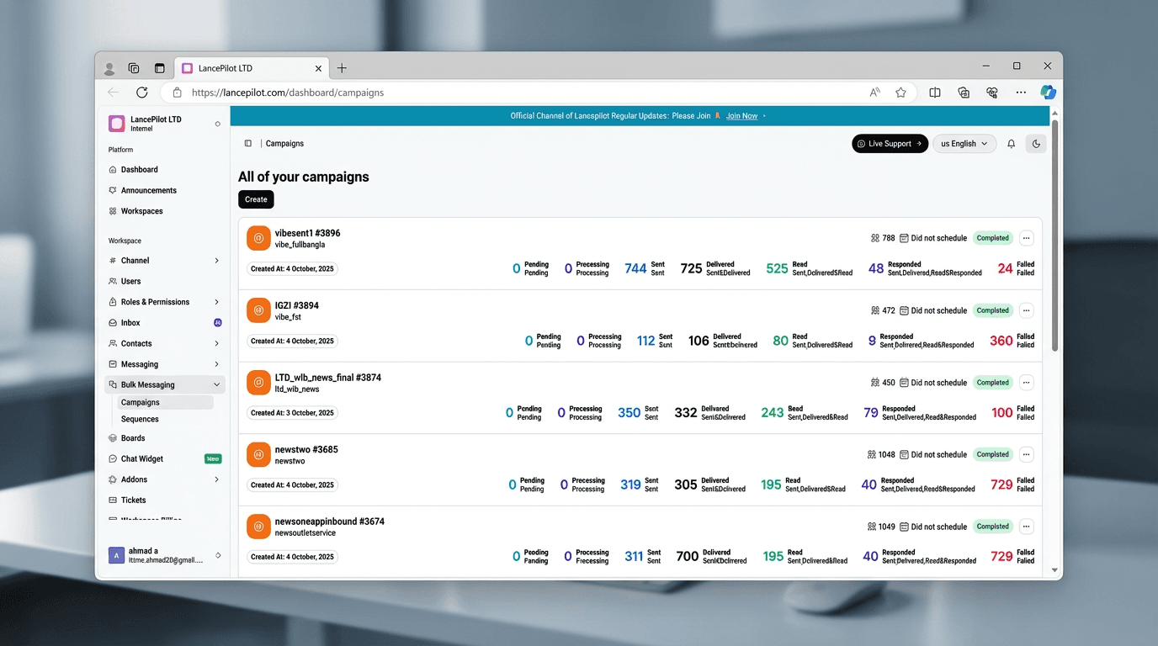Viewport: 1158px width, 646px height.
Task: Expand the Channel sidebar menu
Action: 216,261
